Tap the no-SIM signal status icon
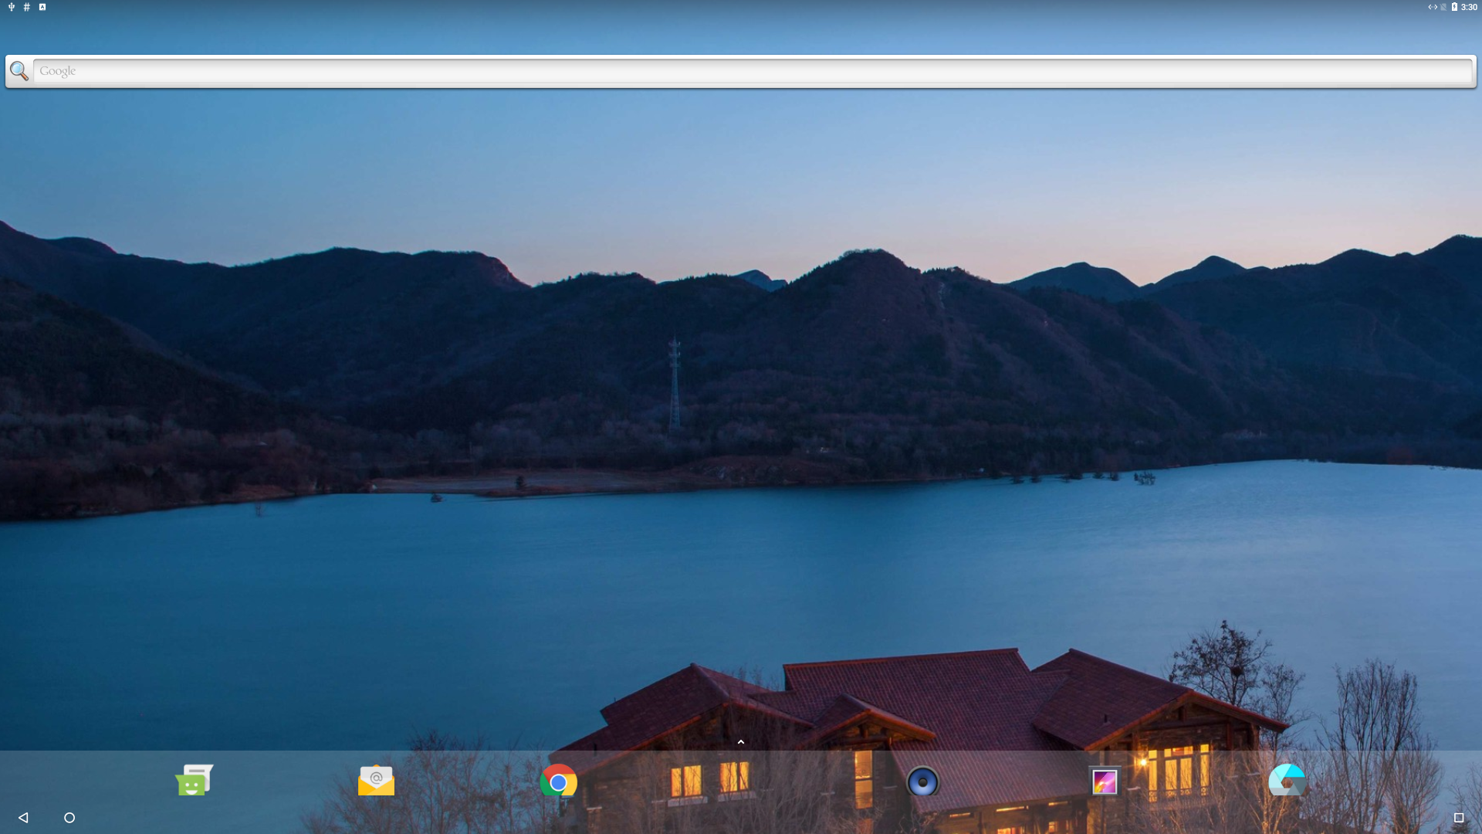This screenshot has height=834, width=1482. click(x=1443, y=7)
